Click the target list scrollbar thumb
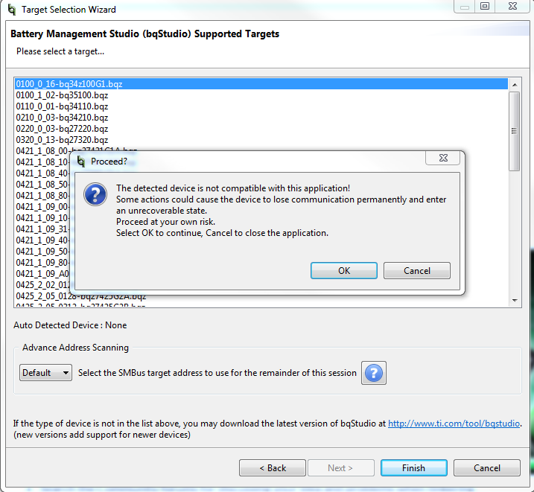The width and height of the screenshot is (534, 492). point(514,131)
